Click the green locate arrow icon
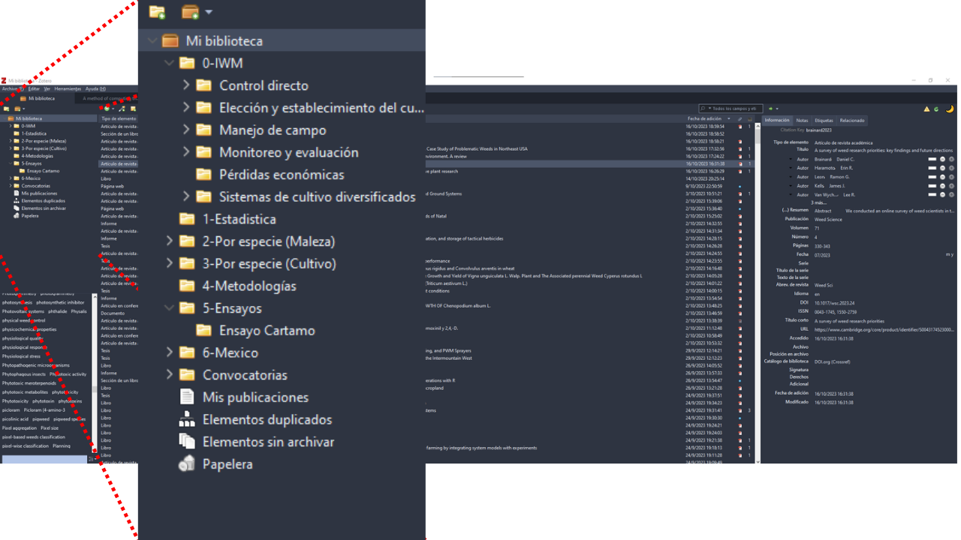Viewport: 961px width, 540px height. pyautogui.click(x=771, y=109)
